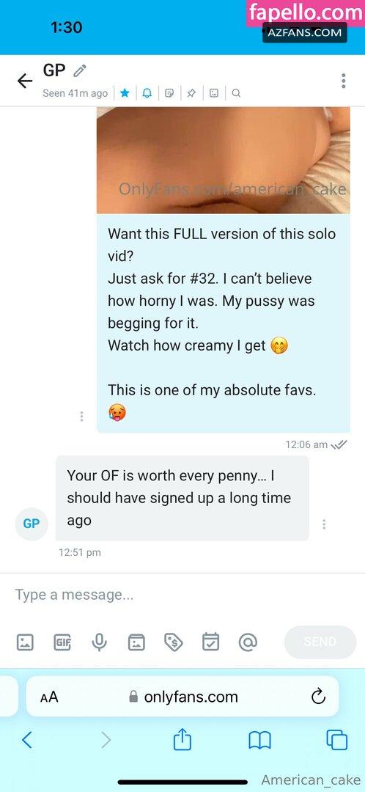The height and width of the screenshot is (792, 365).
Task: Edit GP's display name with the pencil icon
Action: point(80,70)
